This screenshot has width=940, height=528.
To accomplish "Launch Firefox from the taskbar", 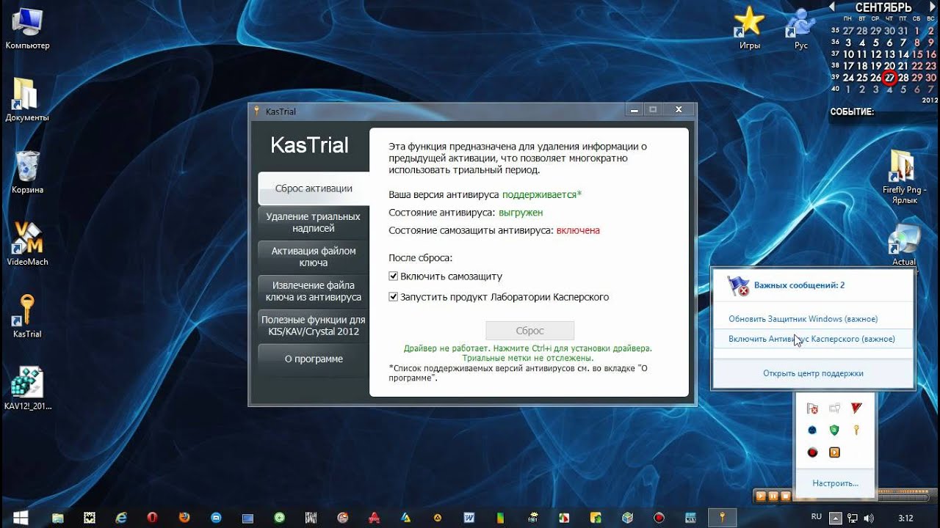I will (184, 518).
